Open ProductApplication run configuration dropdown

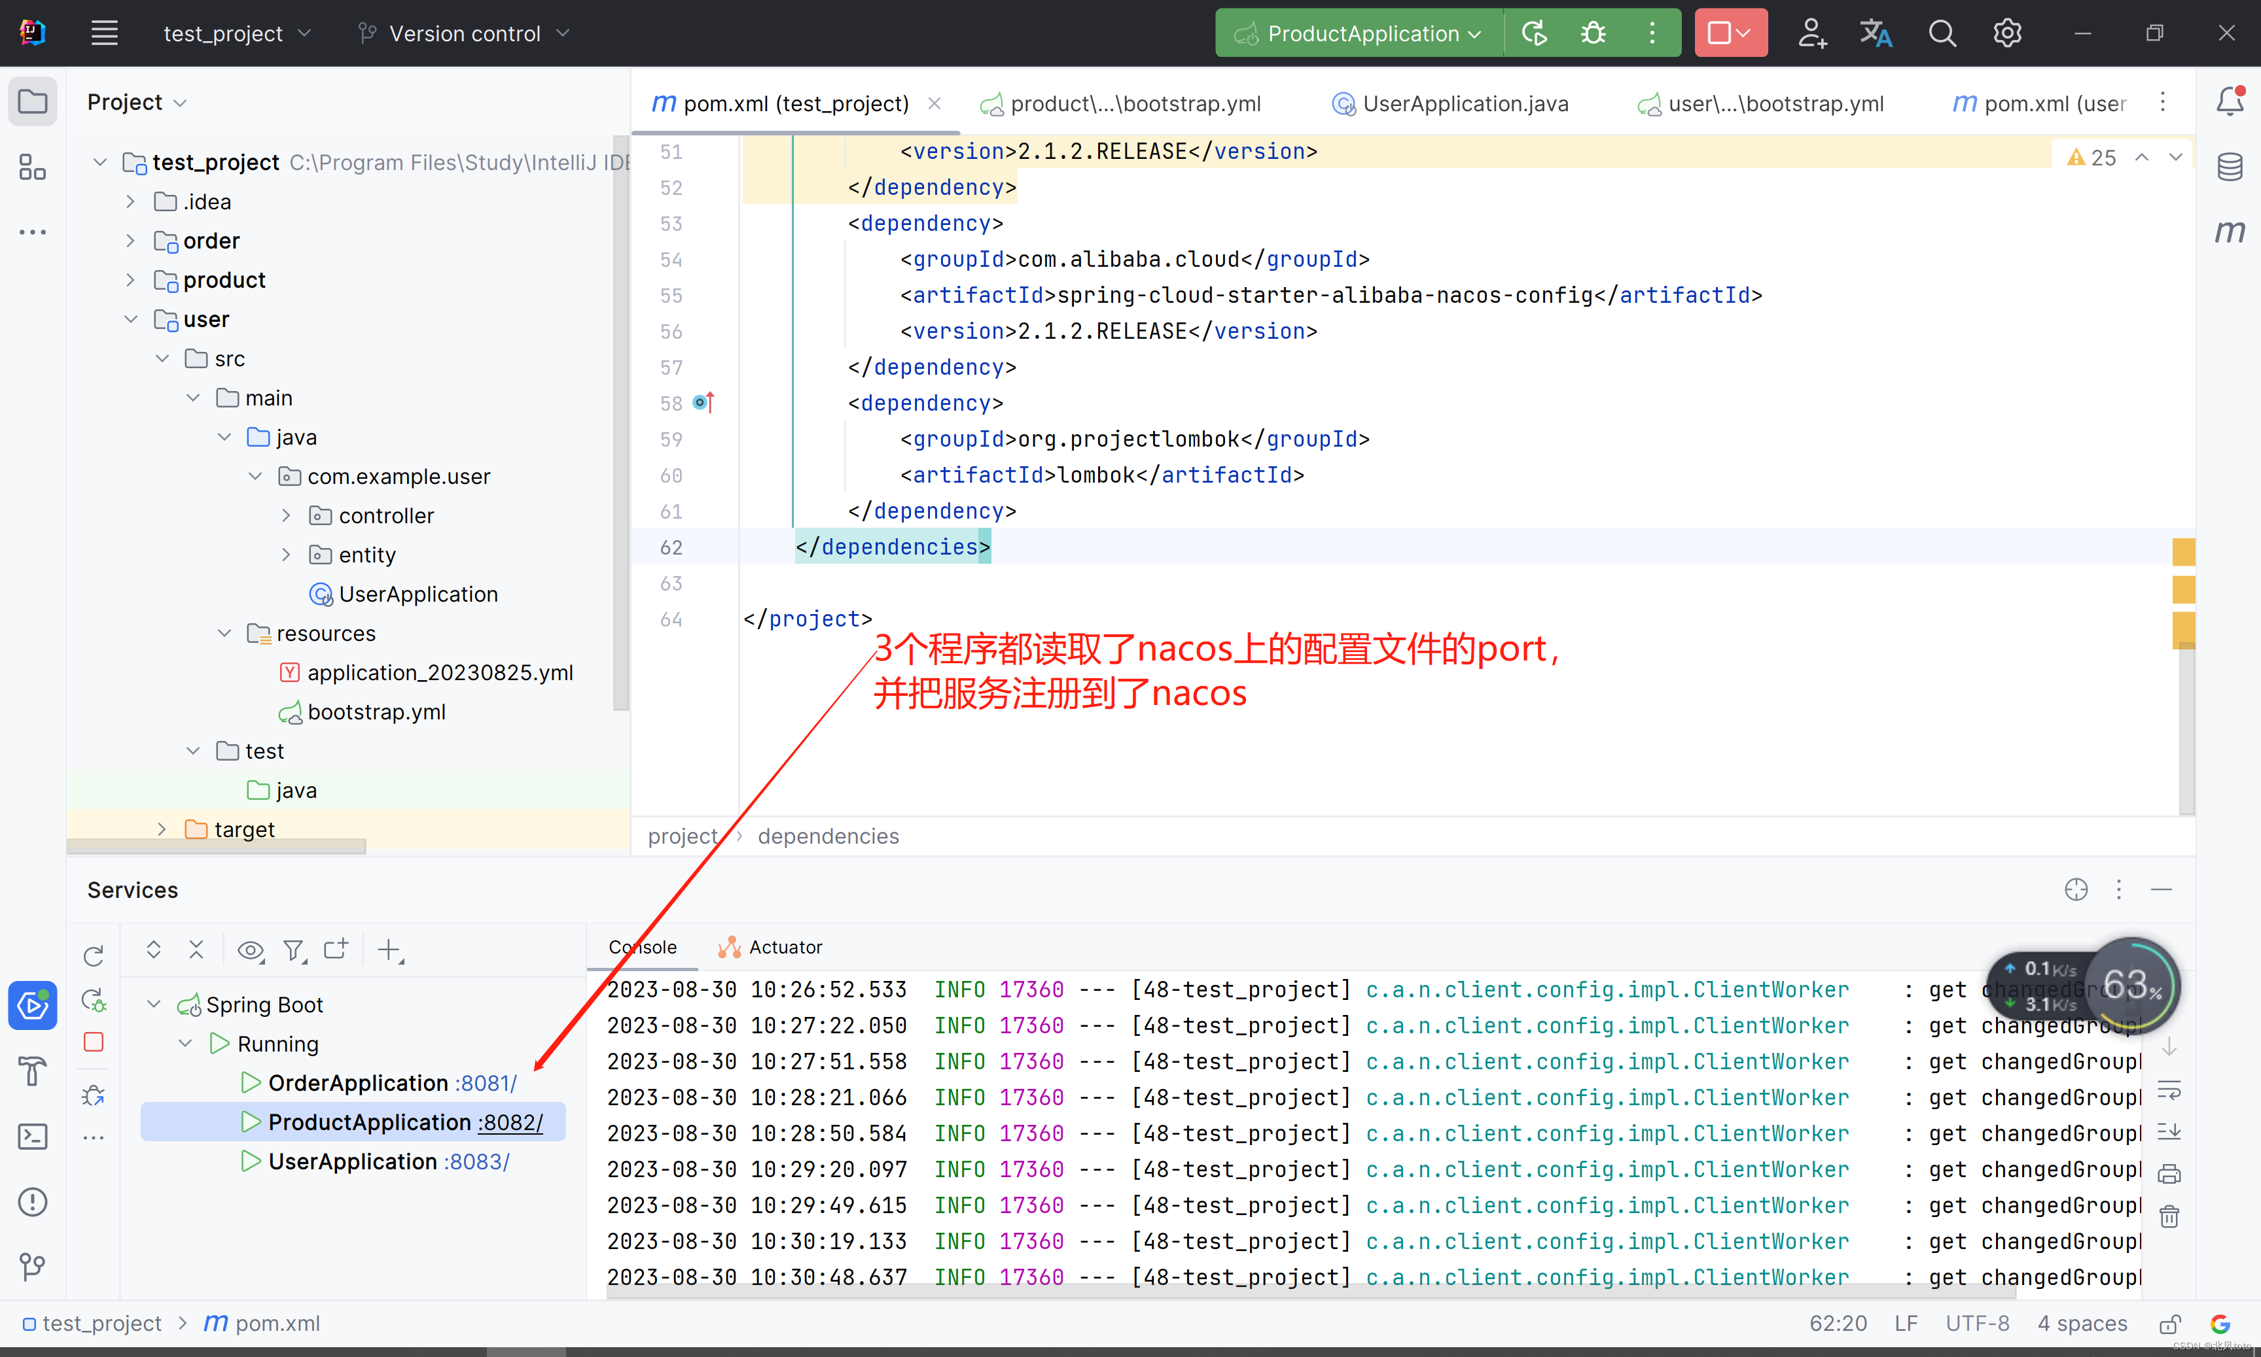pos(1358,33)
